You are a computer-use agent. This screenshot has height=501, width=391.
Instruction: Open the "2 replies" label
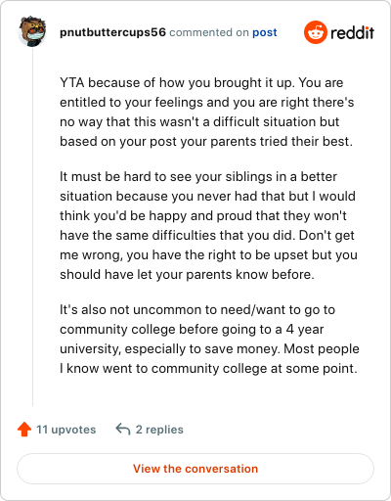(159, 430)
